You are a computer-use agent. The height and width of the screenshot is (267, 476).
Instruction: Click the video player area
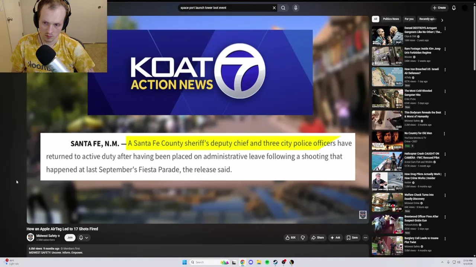click(197, 119)
